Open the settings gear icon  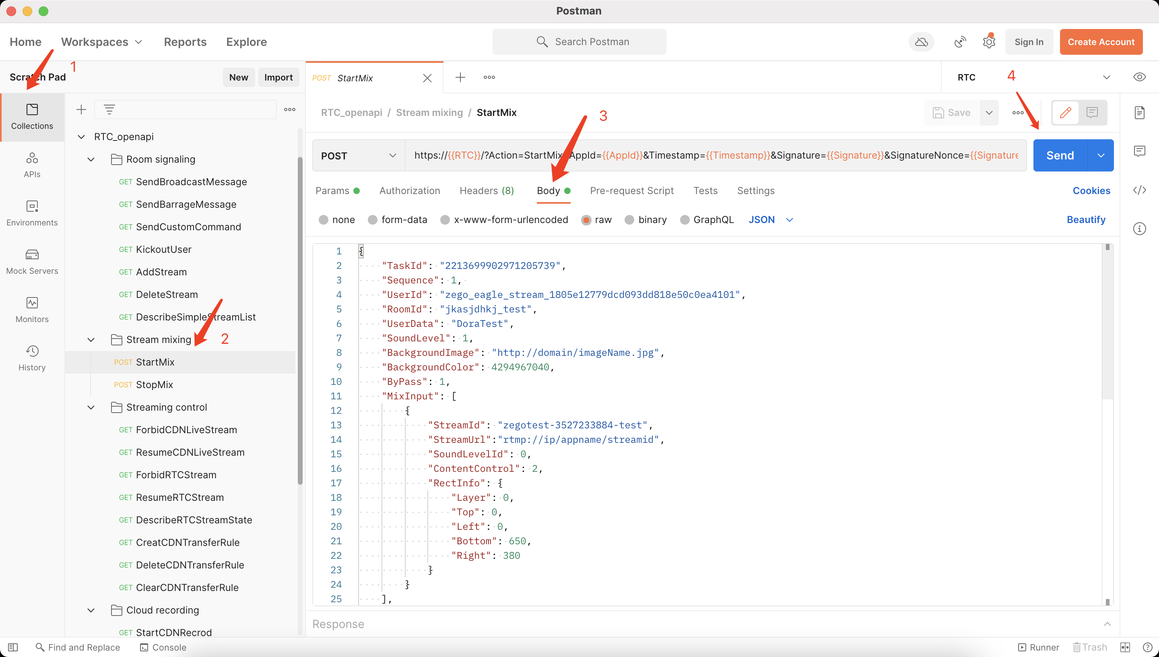click(x=988, y=42)
